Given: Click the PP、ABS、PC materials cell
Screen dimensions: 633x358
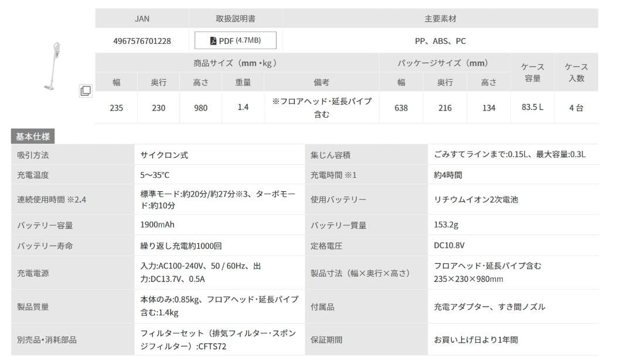Looking at the screenshot, I should tap(440, 41).
